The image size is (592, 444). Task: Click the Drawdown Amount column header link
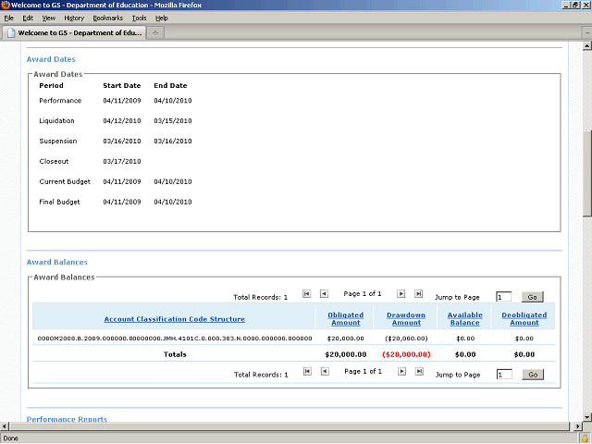pyautogui.click(x=406, y=319)
